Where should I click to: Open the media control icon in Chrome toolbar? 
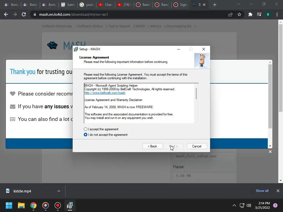[259, 14]
